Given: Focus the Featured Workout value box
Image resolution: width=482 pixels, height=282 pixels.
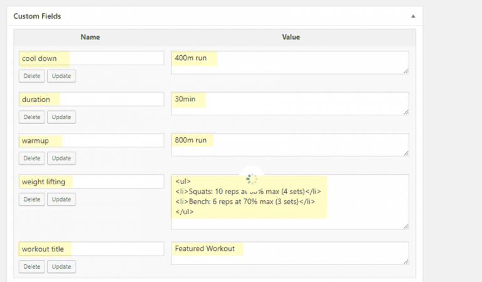Looking at the screenshot, I should 289,253.
